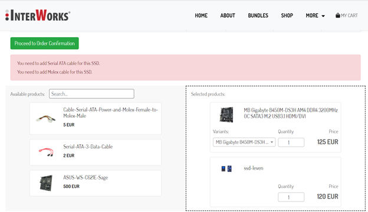Open the MB Gigabyte B450M-DS3H variants dropdown
Image resolution: width=368 pixels, height=212 pixels.
244,142
